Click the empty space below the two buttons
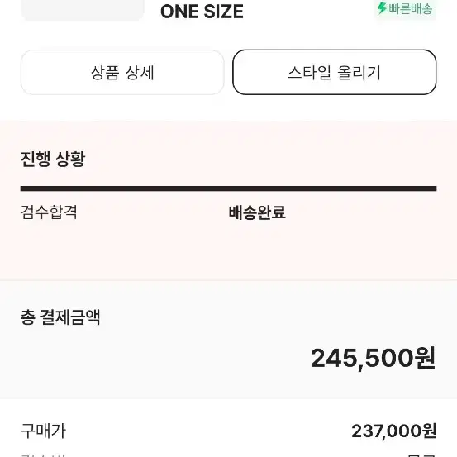Screen dimensions: 457x457 (x=228, y=107)
